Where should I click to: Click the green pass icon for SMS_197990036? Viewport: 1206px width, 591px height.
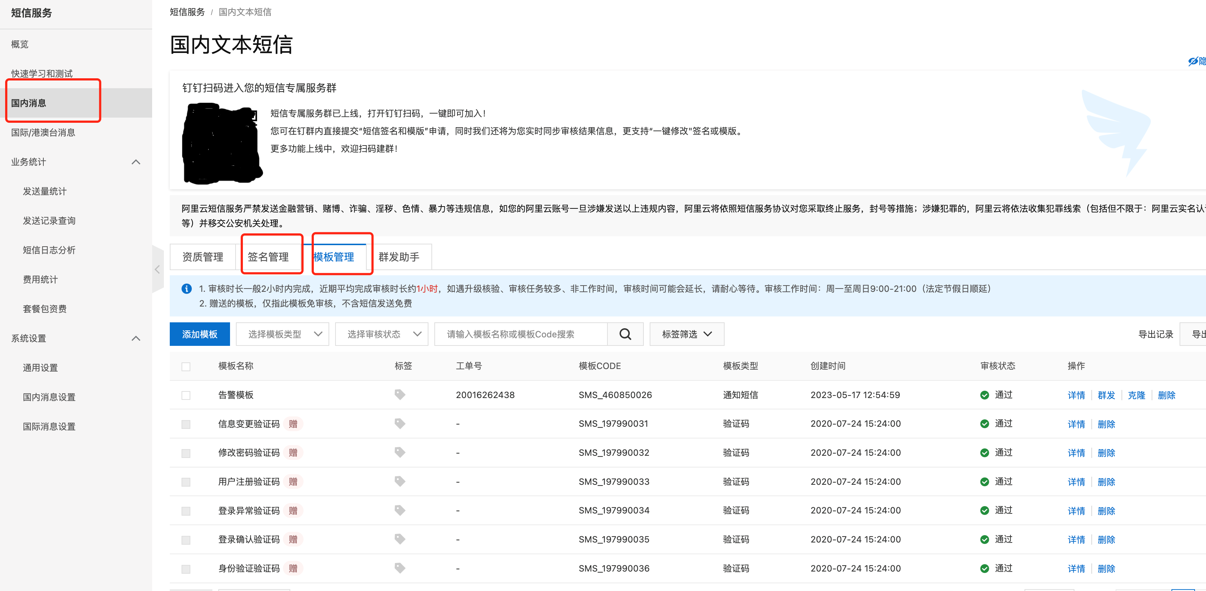click(985, 568)
